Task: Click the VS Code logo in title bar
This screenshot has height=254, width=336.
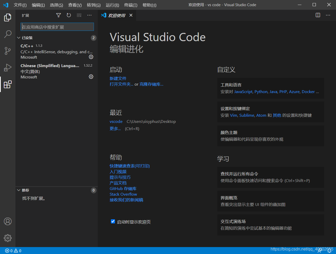Action: click(x=6, y=5)
